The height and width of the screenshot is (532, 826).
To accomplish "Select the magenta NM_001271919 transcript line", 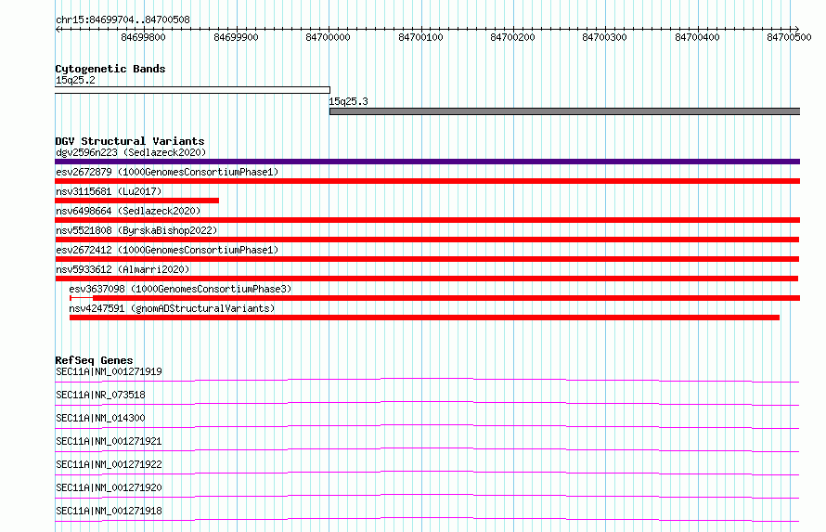I will 427,380.
